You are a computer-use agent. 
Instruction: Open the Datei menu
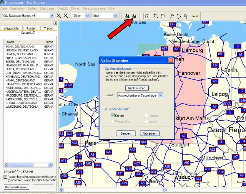point(4,8)
